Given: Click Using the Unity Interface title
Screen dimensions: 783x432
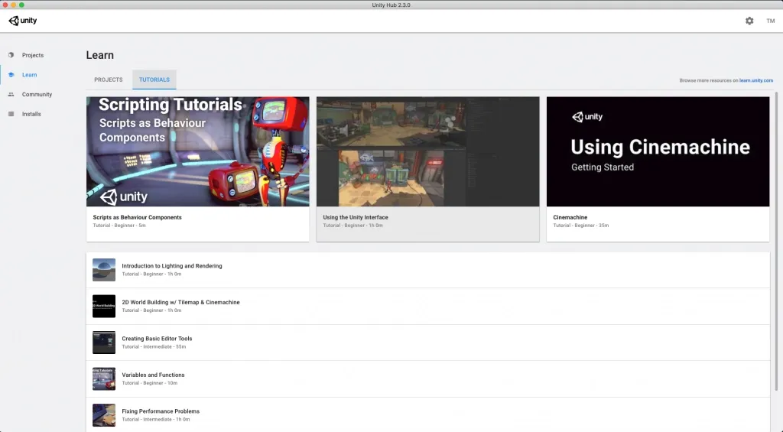Looking at the screenshot, I should coord(356,217).
